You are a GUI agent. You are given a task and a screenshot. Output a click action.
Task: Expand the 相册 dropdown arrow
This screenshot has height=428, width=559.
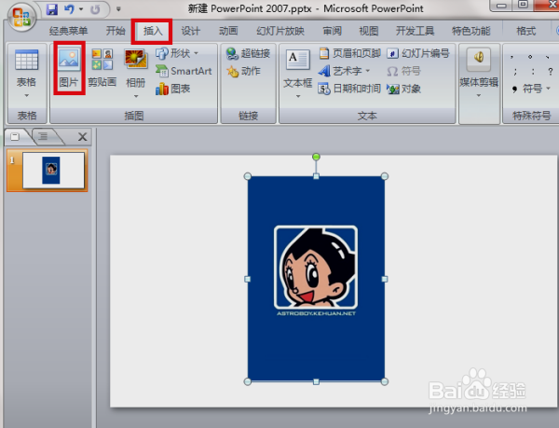coord(136,96)
